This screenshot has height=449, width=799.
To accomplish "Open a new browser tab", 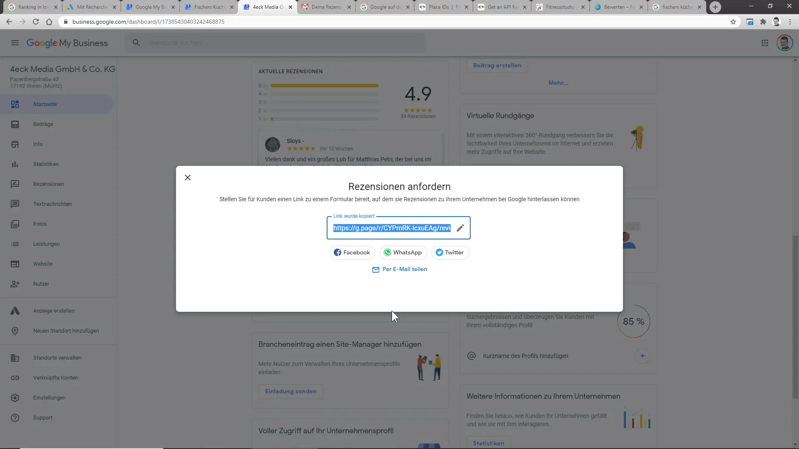I will point(715,7).
